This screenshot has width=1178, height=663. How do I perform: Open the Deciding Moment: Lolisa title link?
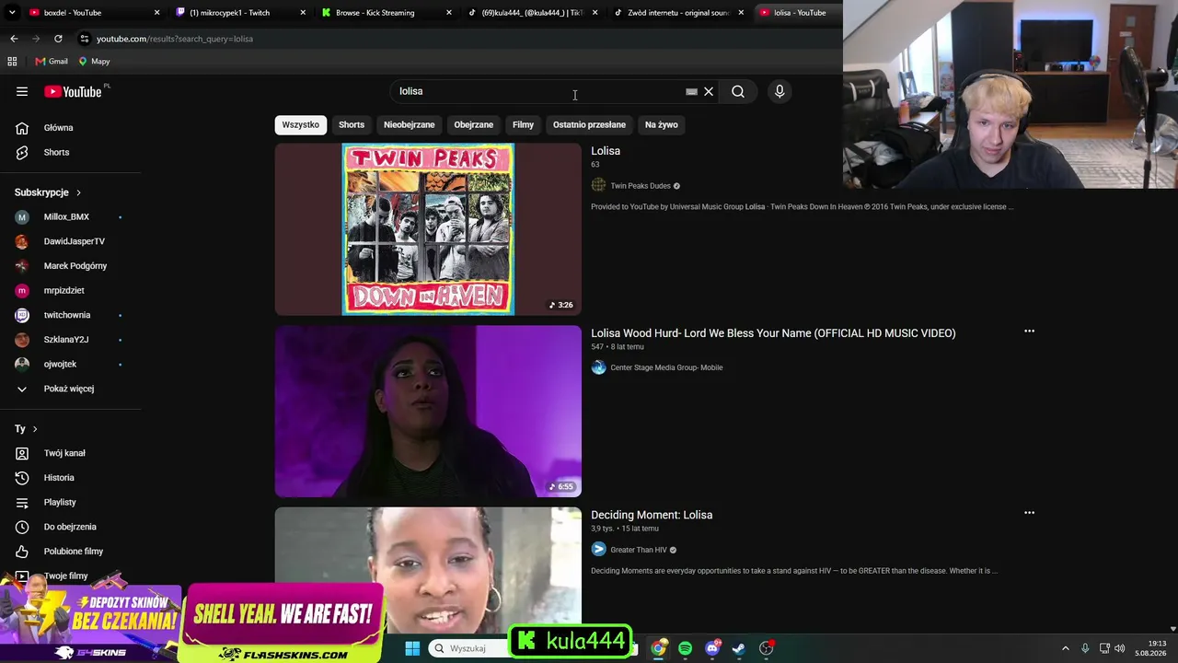pos(652,515)
